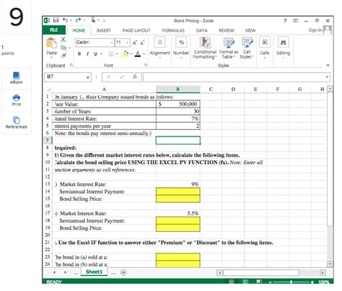Switch to the REVIEW tab
Viewport: 342px width, 291px height.
click(x=226, y=30)
